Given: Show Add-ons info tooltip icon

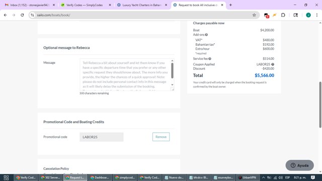Looking at the screenshot, I should 206,35.
